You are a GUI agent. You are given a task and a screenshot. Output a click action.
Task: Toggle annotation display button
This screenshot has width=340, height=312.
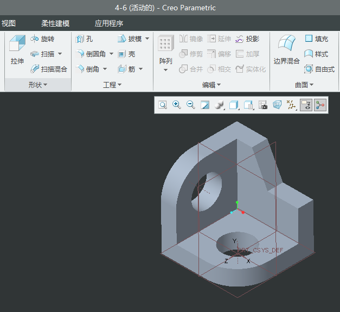pyautogui.click(x=306, y=105)
